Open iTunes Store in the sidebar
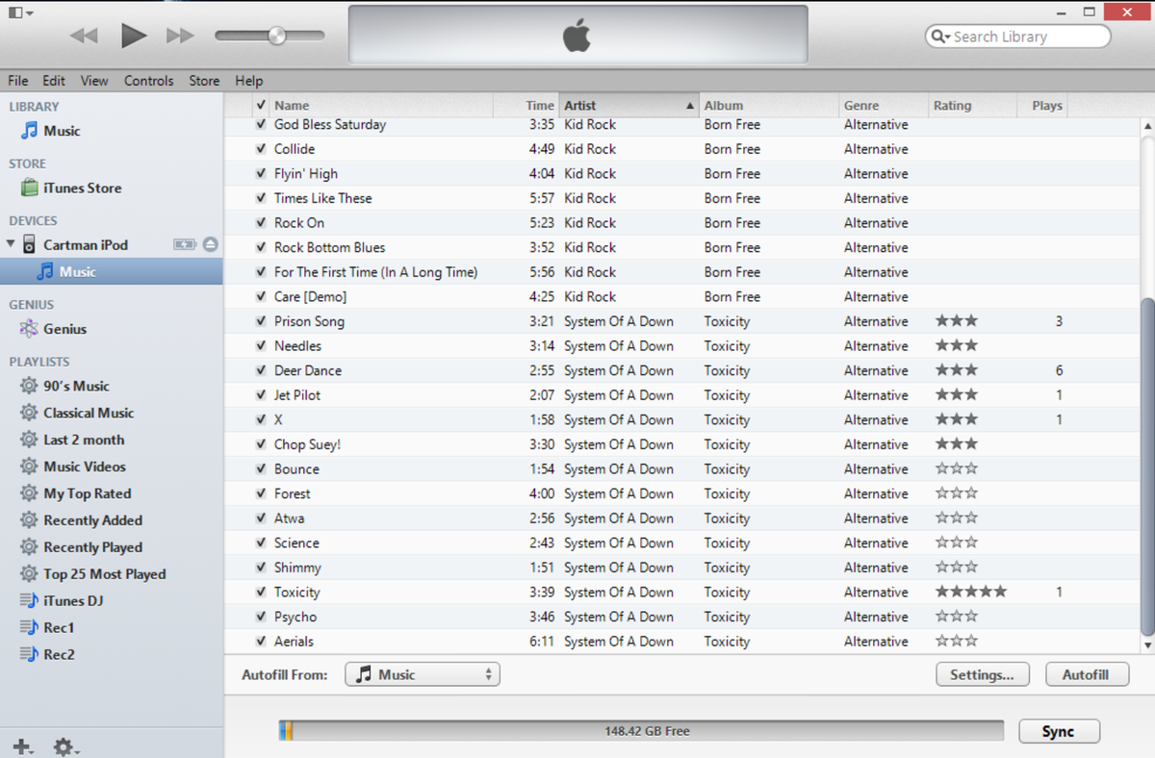Screen dimensions: 1155x758 (83, 188)
